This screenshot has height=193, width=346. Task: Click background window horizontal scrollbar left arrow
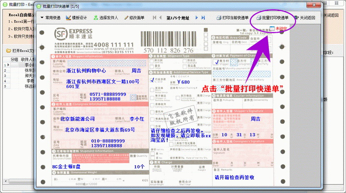5,181
